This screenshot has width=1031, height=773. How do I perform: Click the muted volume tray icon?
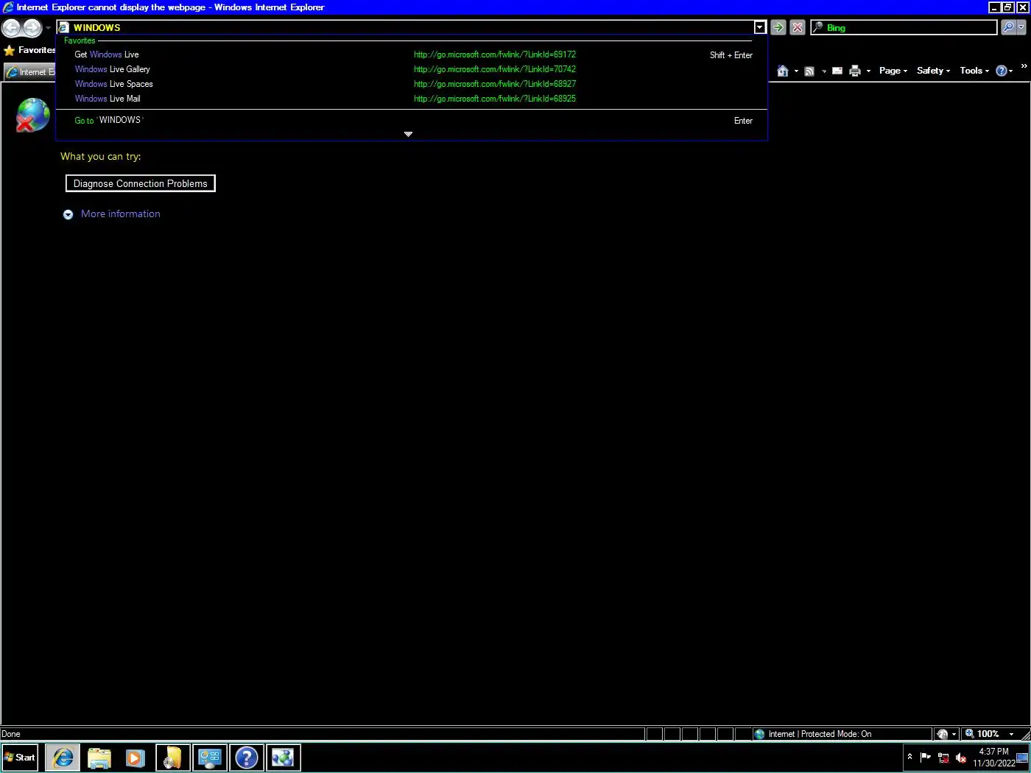(961, 758)
